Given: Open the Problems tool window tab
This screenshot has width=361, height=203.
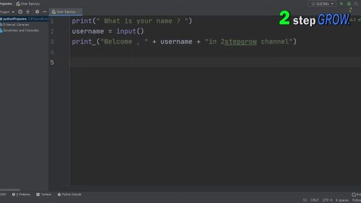Looking at the screenshot, I should coord(21,195).
